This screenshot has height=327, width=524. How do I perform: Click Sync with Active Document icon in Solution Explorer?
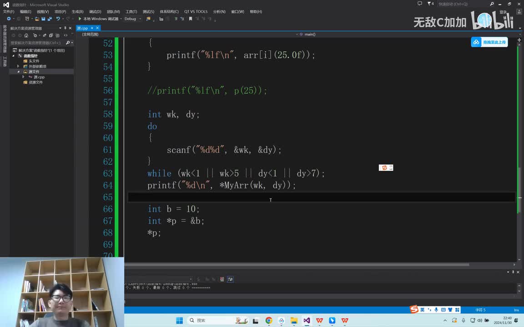(45, 35)
